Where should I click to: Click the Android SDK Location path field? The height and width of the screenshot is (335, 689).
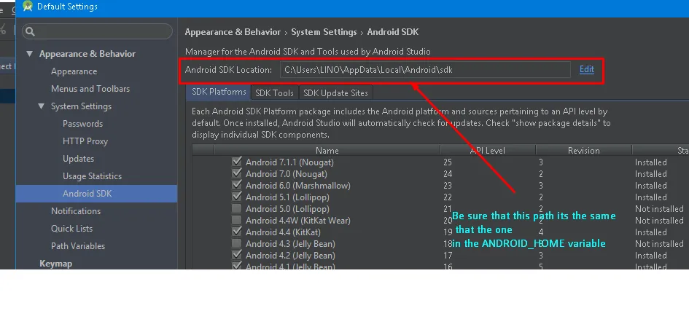pos(425,69)
